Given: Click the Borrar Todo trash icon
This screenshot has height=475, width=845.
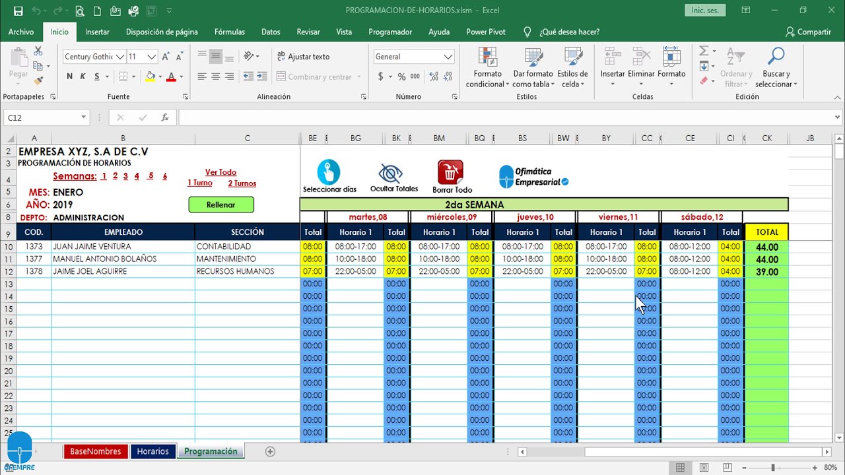Looking at the screenshot, I should [450, 172].
